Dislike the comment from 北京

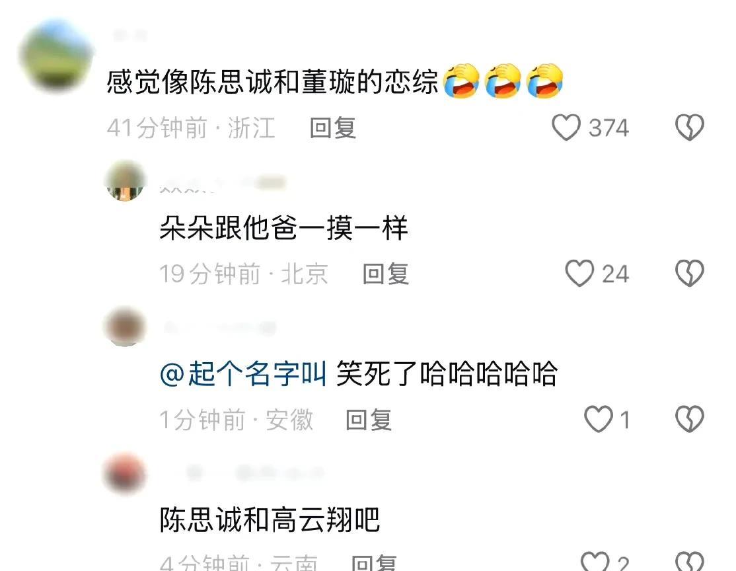coord(690,274)
